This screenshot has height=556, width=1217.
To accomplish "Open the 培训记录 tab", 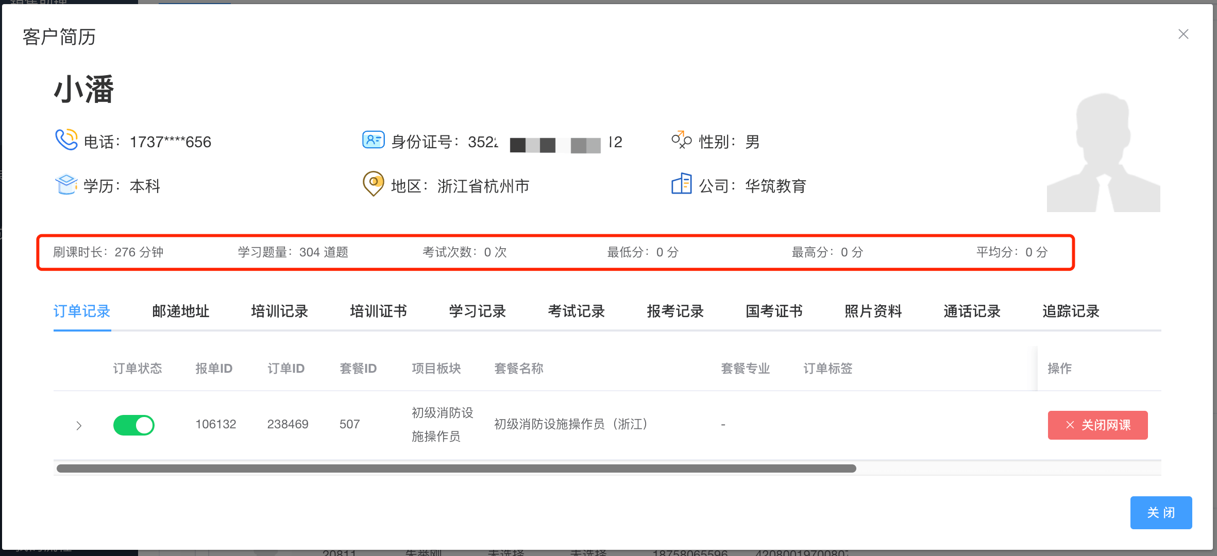I will coord(280,311).
